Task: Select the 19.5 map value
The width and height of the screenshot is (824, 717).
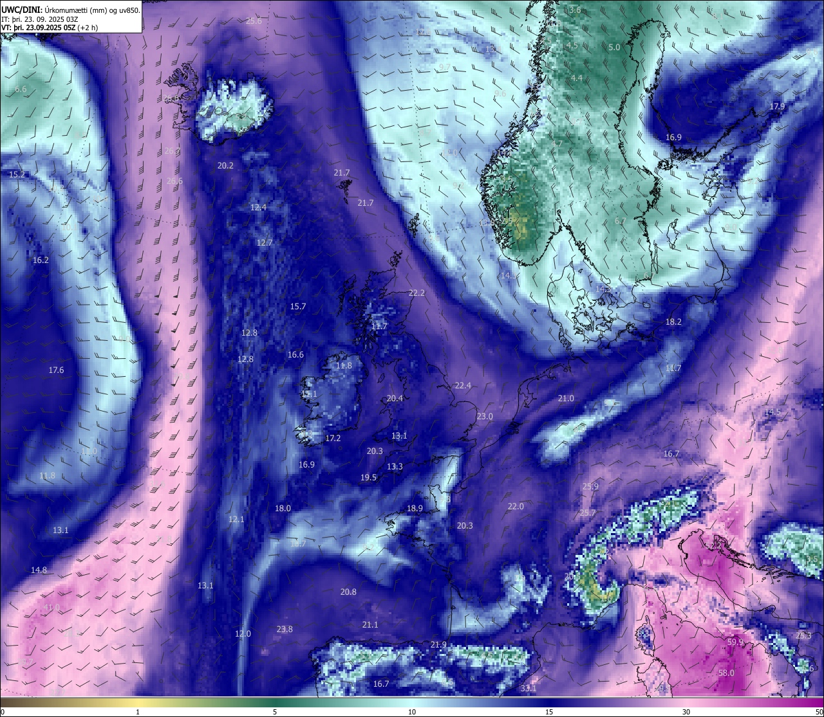Action: tap(368, 477)
